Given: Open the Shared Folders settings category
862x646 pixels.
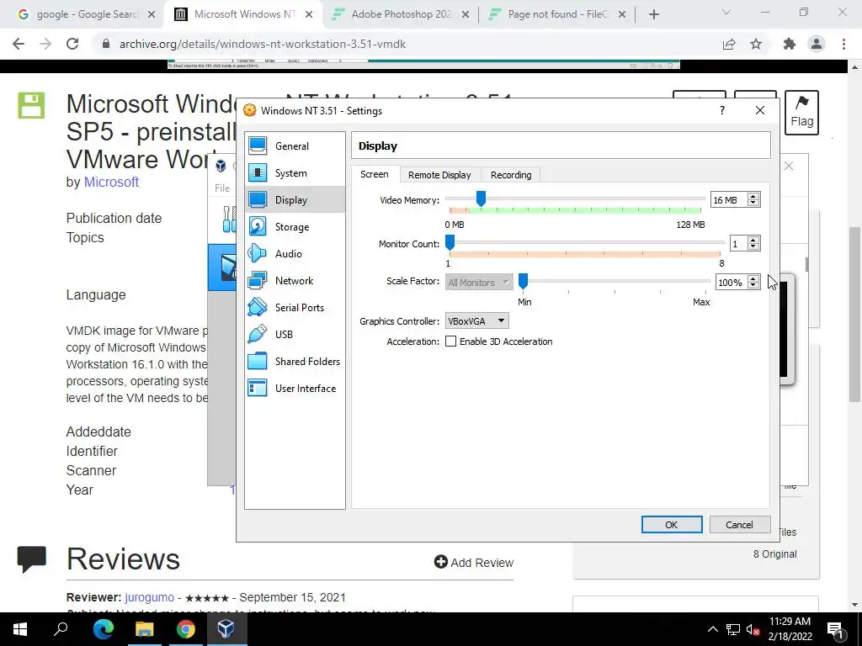Looking at the screenshot, I should [295, 362].
